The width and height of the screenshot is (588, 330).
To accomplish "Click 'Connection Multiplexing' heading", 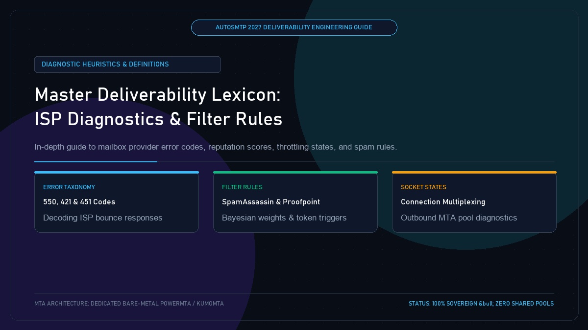I will click(443, 202).
